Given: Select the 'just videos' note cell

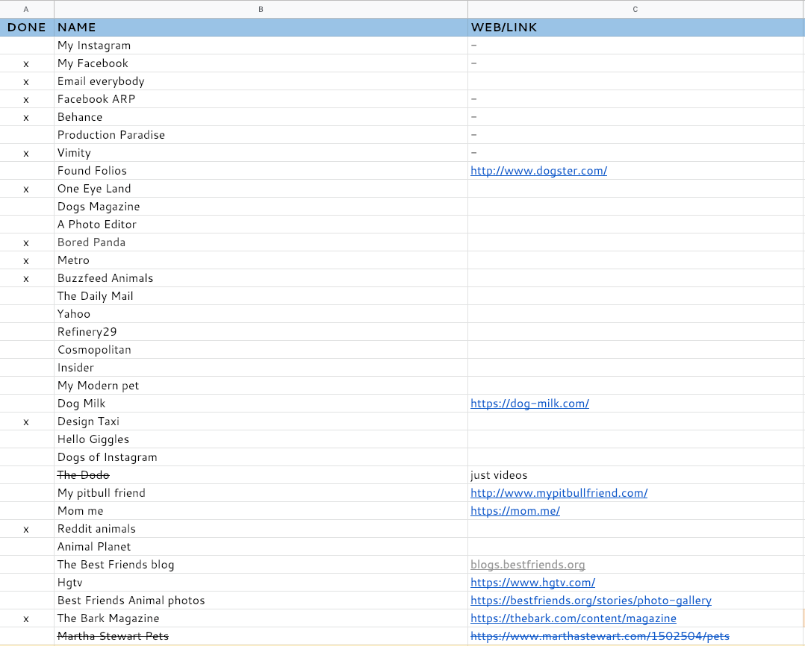Looking at the screenshot, I should pyautogui.click(x=636, y=475).
